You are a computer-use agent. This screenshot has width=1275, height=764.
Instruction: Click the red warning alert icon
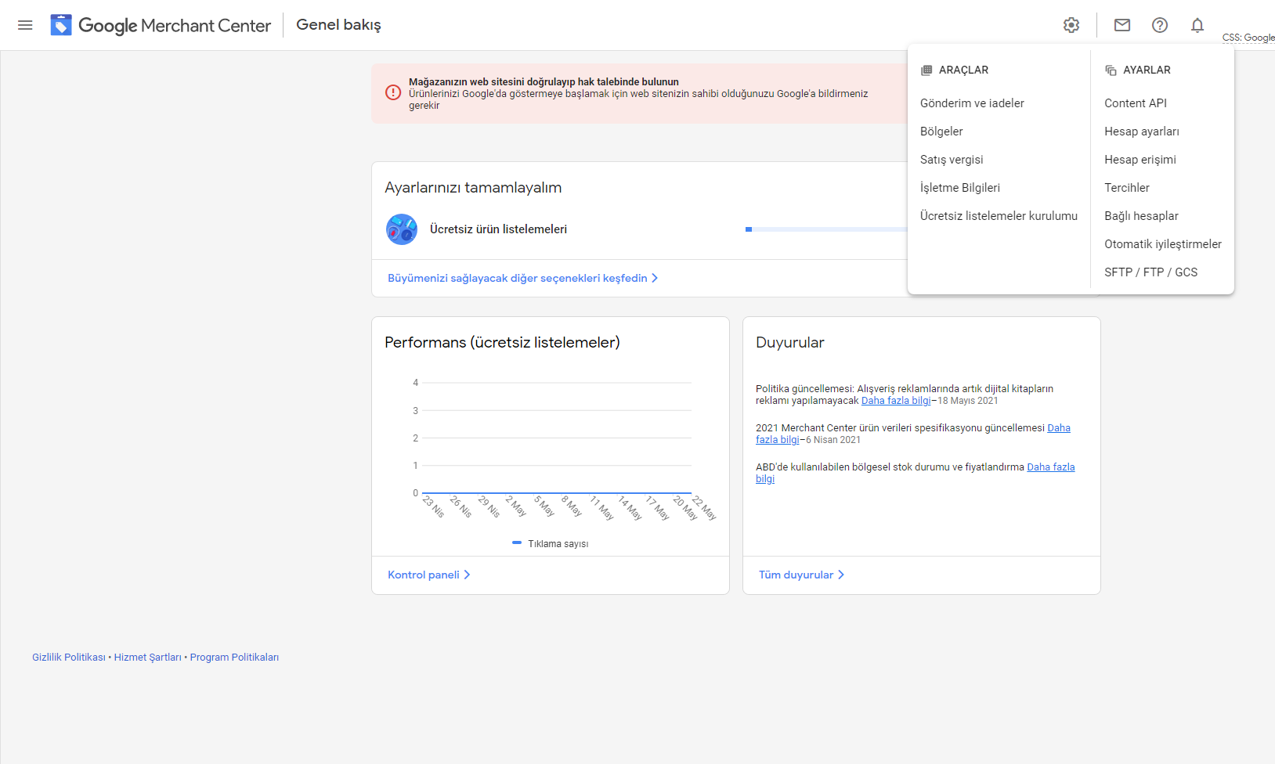(x=393, y=92)
